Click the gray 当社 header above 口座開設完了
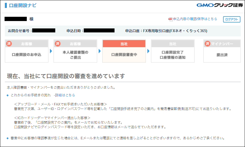Screen dimensions: 245x147 tap(173, 44)
